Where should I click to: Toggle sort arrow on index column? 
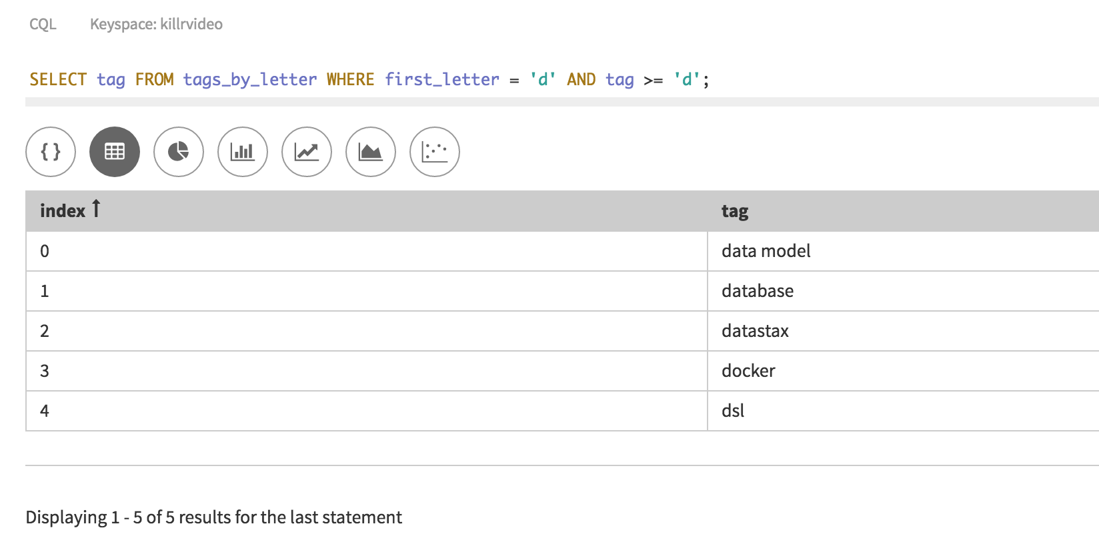[x=96, y=209]
